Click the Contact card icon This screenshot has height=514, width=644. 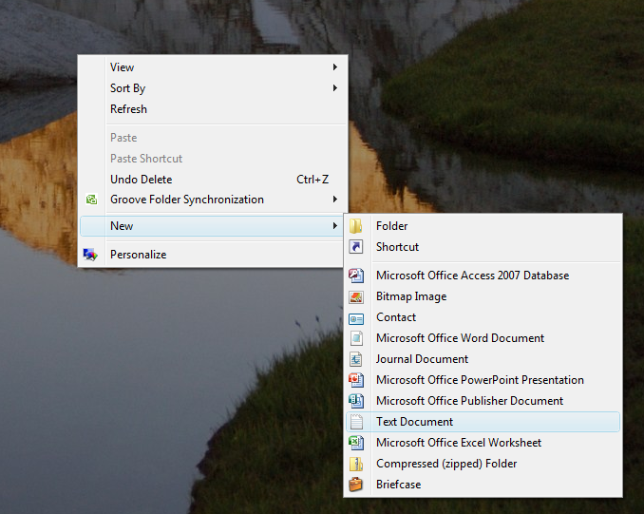point(355,319)
